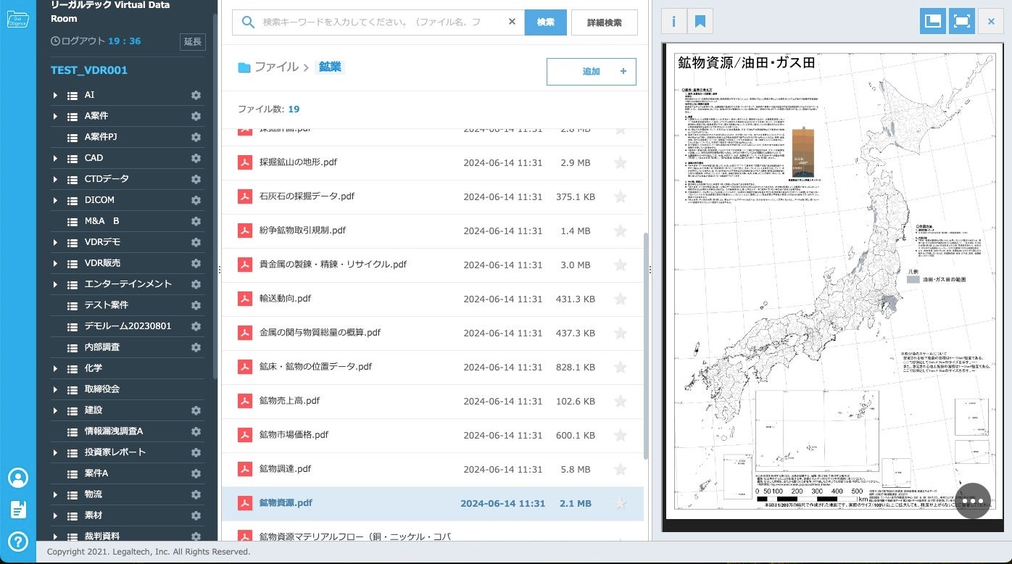Image resolution: width=1012 pixels, height=564 pixels.
Task: Open the Due Diligence logo icon
Action: click(x=17, y=19)
